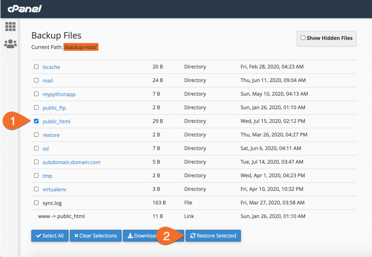Click the Download button
The height and width of the screenshot is (257, 372).
[140, 236]
